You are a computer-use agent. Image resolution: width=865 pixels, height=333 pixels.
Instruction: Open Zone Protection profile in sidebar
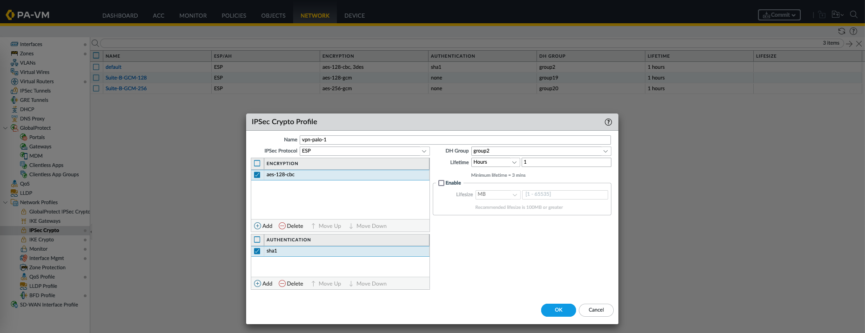point(47,267)
